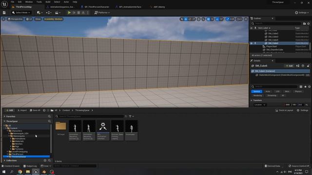
Task: Open the Tools menu
Action: [x=39, y=2]
